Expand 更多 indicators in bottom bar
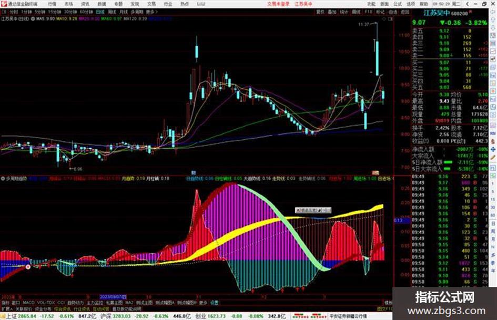 (203, 303)
